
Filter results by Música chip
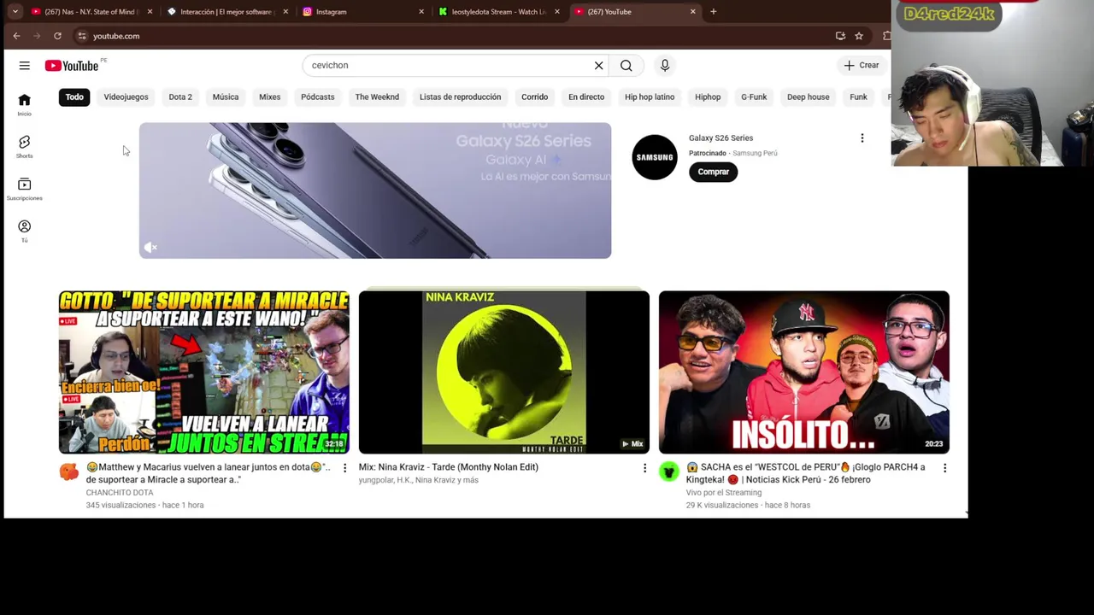[x=226, y=97]
